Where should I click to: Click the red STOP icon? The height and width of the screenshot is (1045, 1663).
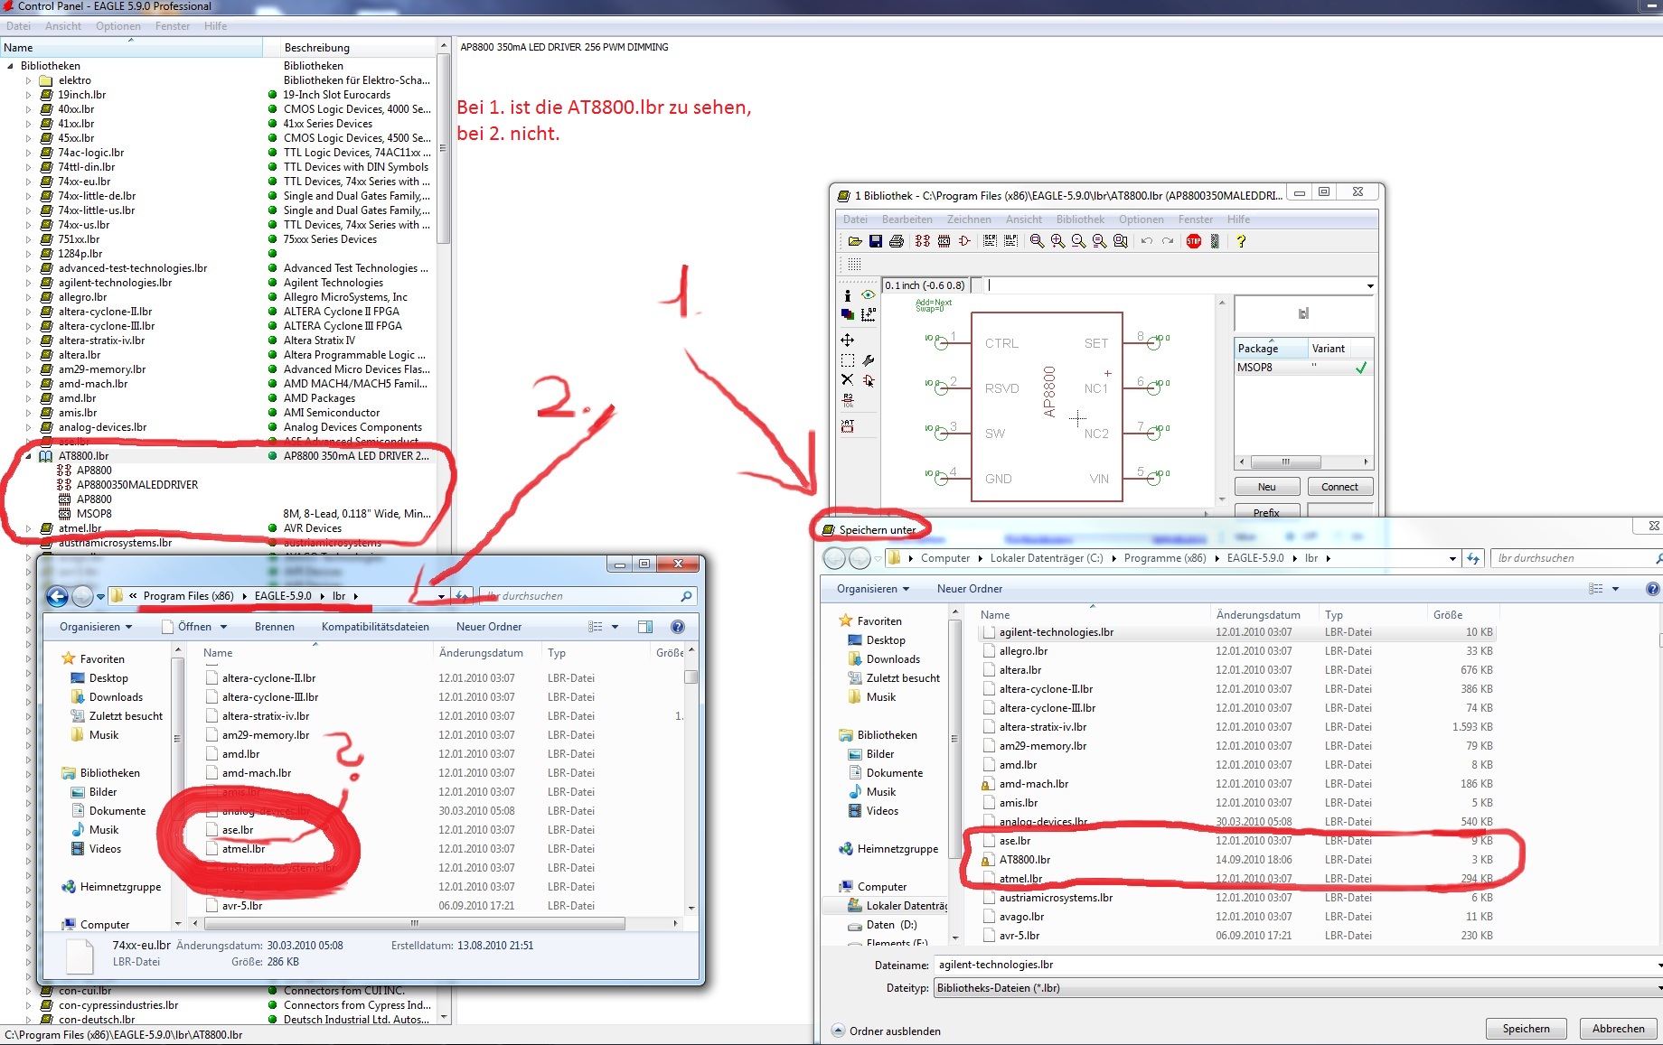[x=1193, y=241]
